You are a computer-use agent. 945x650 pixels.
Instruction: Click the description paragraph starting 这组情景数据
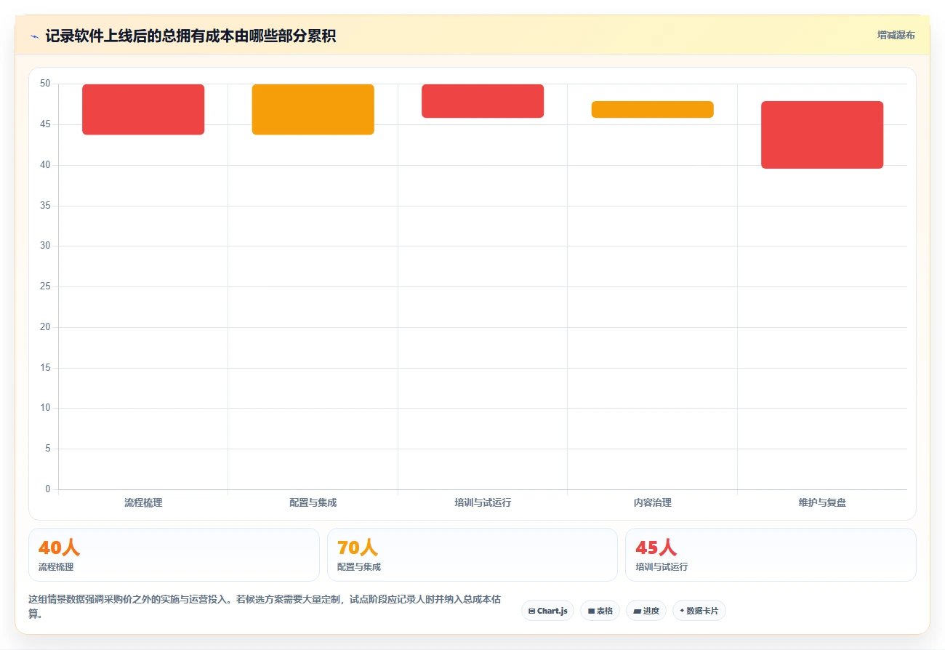point(265,606)
